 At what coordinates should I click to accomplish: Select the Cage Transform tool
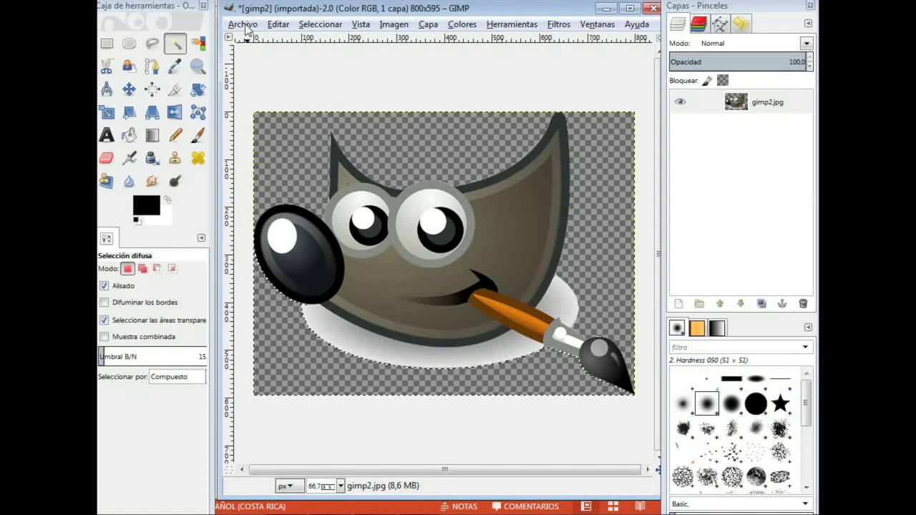[x=198, y=112]
